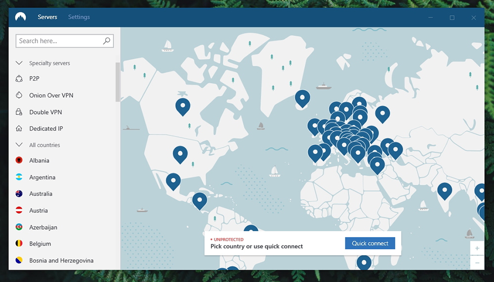Click the Belgium flag icon
Screen dimensions: 494x282
pos(19,243)
